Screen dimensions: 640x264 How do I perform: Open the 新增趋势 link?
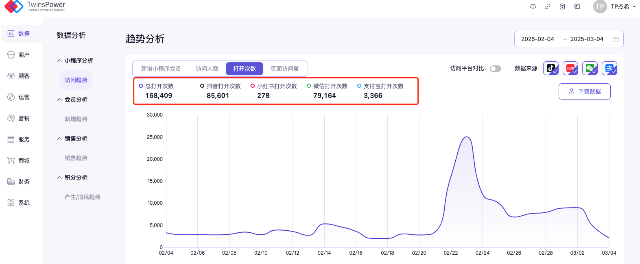pyautogui.click(x=76, y=119)
